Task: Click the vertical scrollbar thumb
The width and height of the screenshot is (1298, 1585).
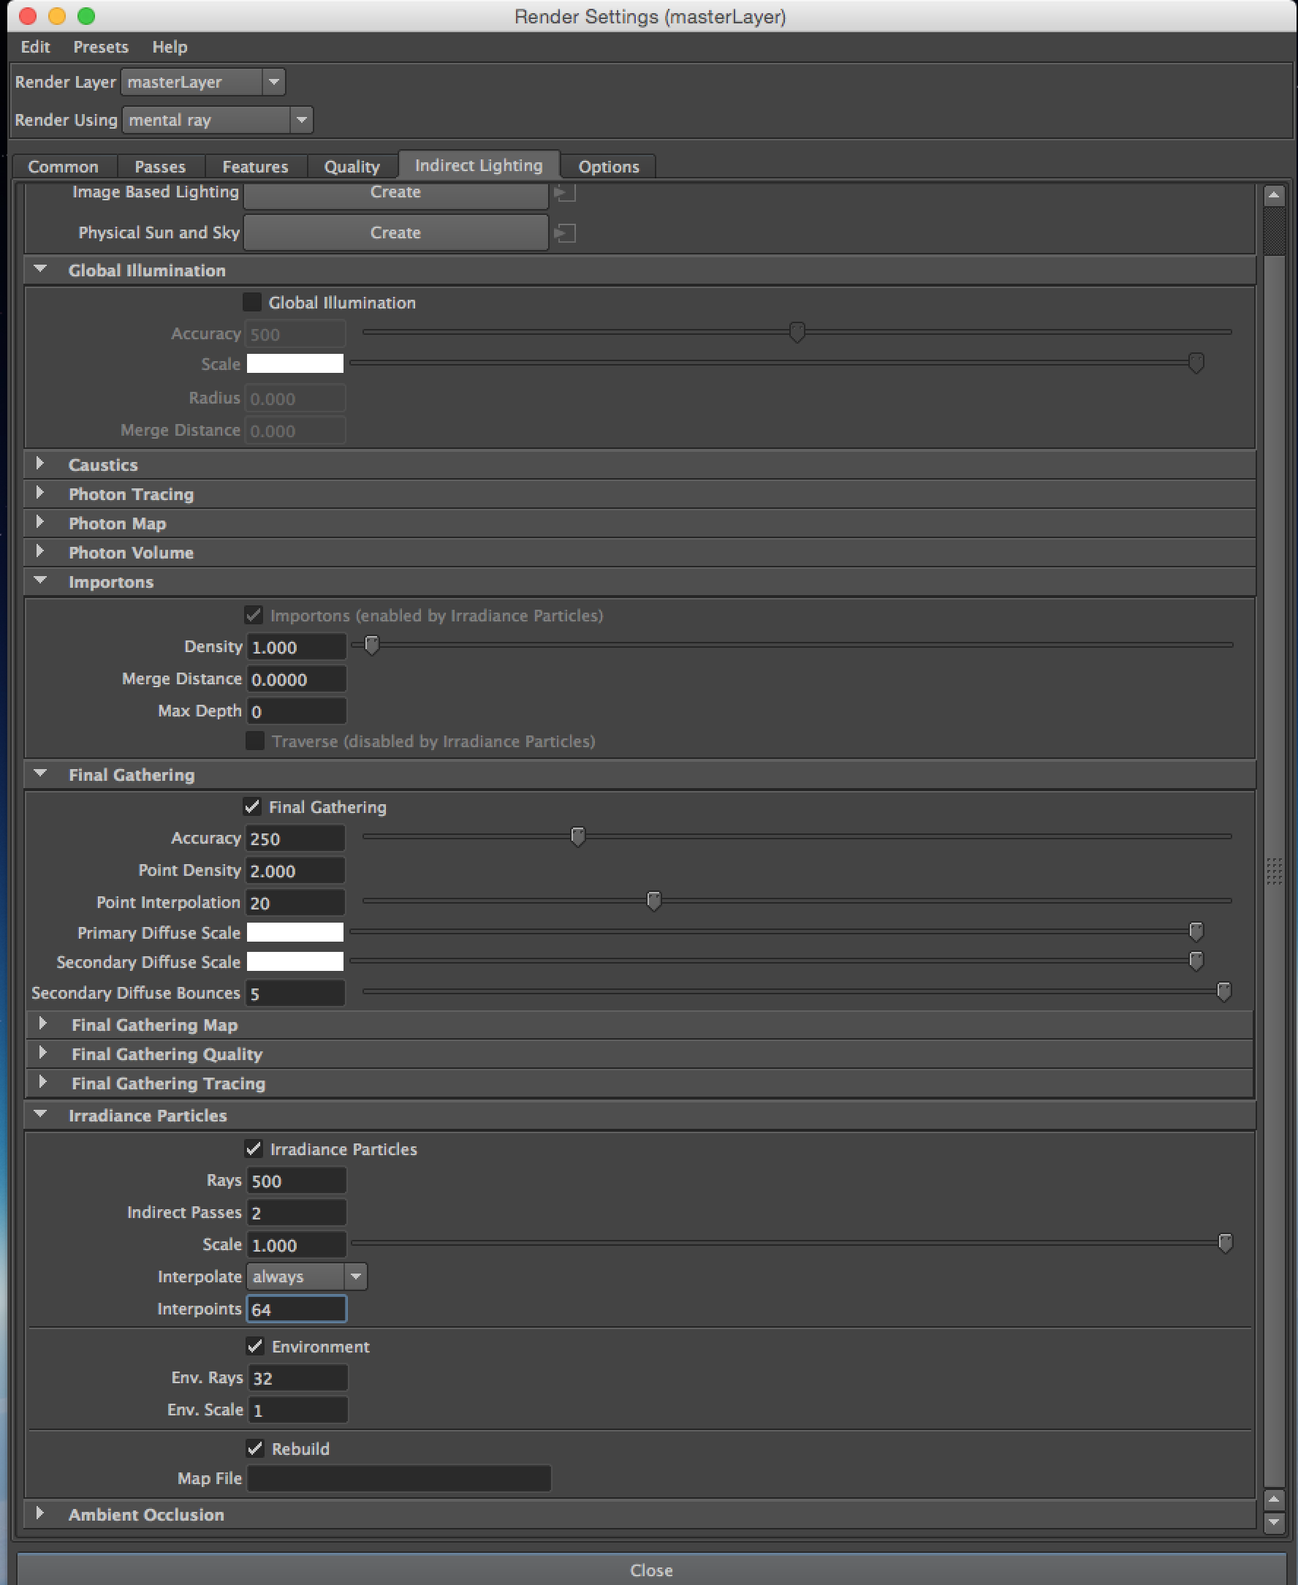Action: (1273, 871)
